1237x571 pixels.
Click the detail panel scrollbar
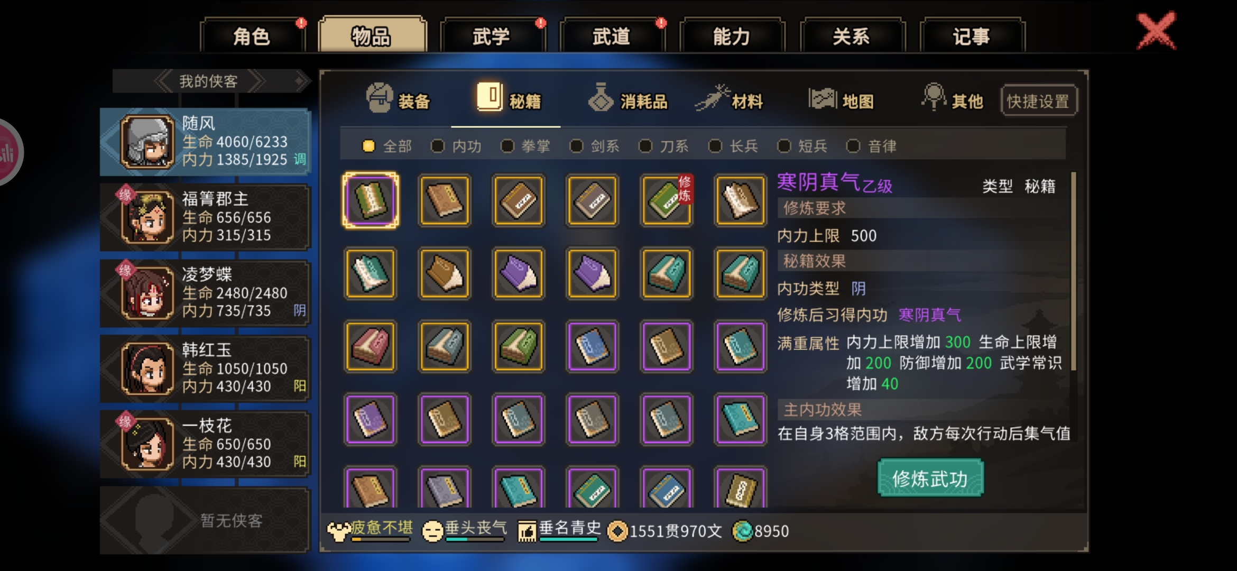pyautogui.click(x=1074, y=271)
